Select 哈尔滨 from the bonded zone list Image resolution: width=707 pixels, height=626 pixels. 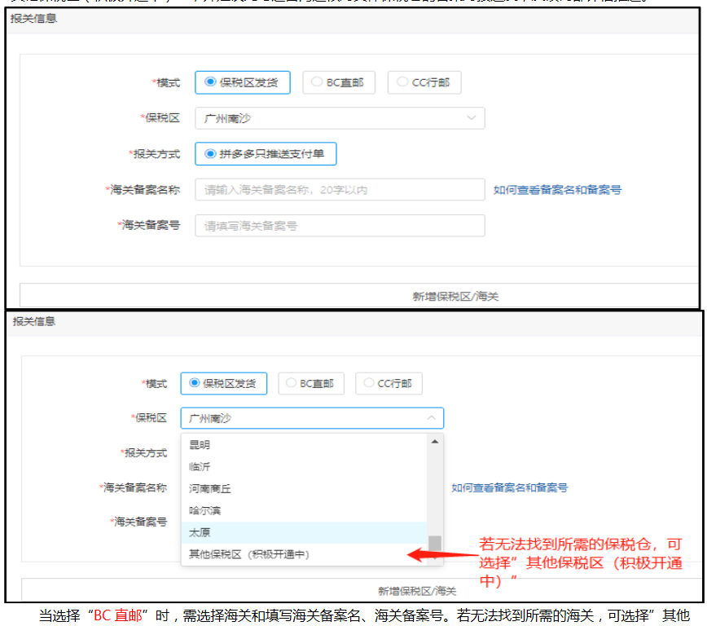point(204,510)
